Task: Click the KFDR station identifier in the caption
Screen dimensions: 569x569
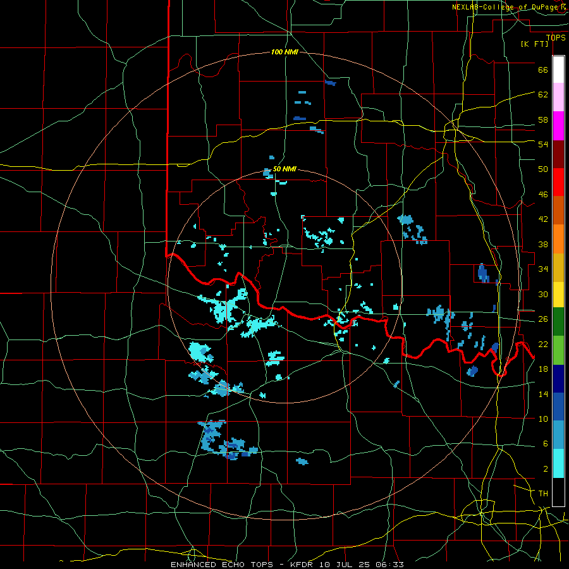Action: point(303,565)
